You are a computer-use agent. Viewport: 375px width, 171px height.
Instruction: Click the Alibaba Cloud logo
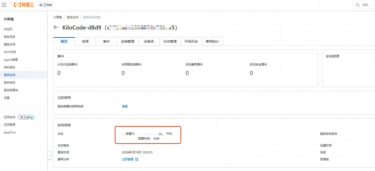pos(24,5)
